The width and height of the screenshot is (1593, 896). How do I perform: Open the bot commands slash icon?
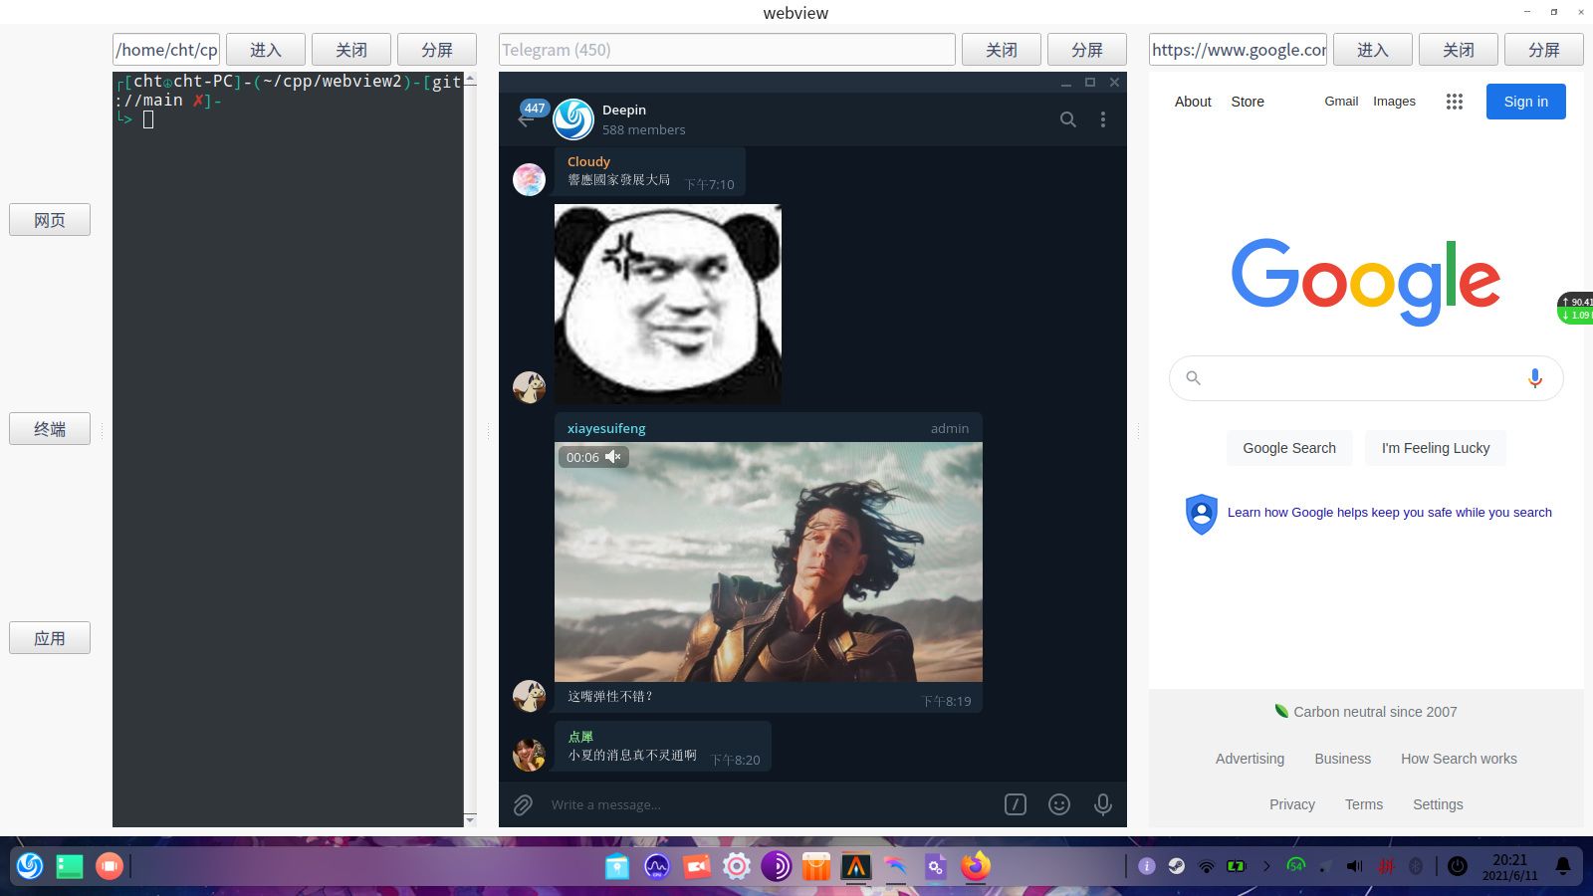[1016, 804]
